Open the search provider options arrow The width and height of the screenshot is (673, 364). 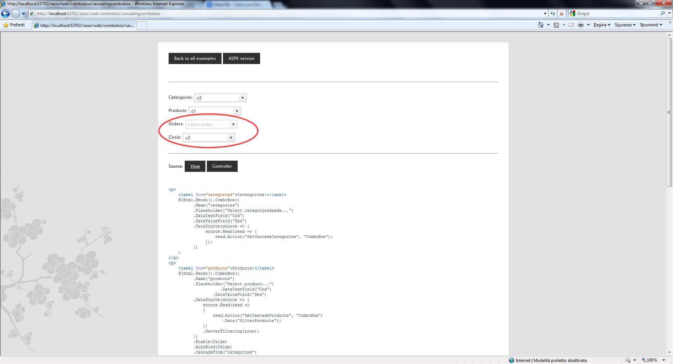click(669, 13)
